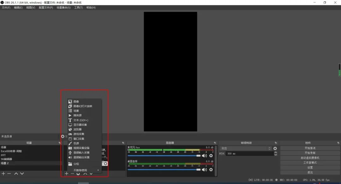Add 游戏采集 game capture source

pos(79,134)
